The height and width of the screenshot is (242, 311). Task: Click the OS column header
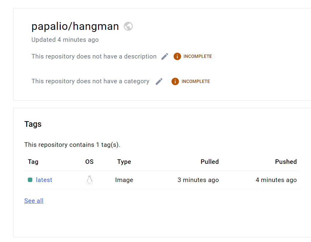coord(89,162)
